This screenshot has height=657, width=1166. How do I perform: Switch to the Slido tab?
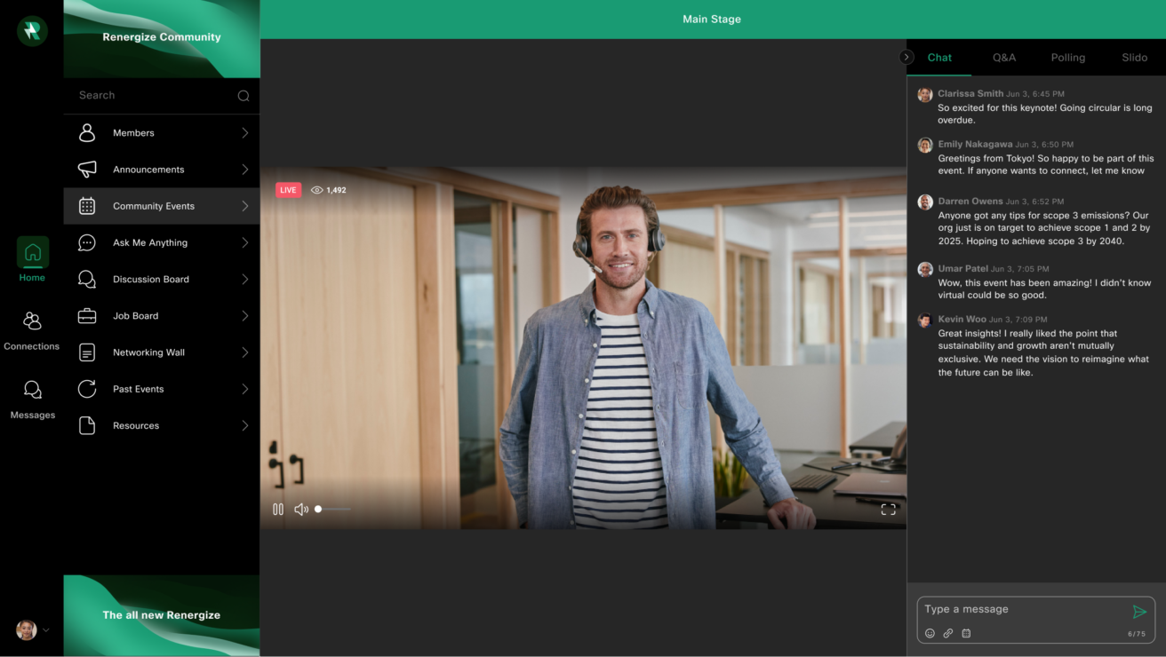coord(1134,58)
